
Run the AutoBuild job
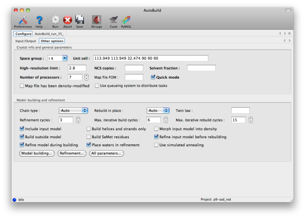55,22
